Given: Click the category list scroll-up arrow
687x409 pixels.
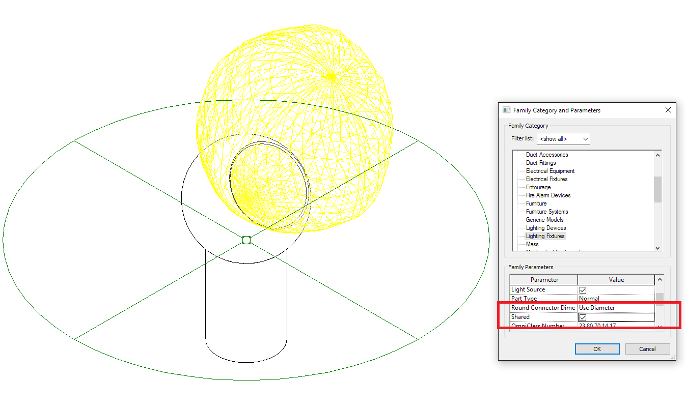Looking at the screenshot, I should pyautogui.click(x=657, y=155).
